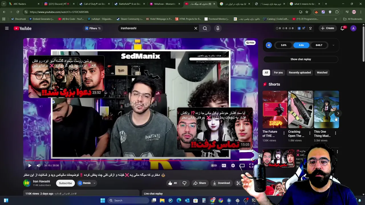365x205 pixels.
Task: Click the vidIQ trophy icon in header
Action: click(x=310, y=28)
